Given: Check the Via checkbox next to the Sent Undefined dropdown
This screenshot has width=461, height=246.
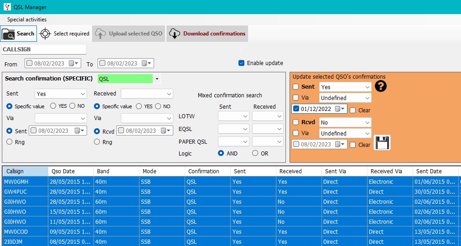Looking at the screenshot, I should click(x=296, y=98).
